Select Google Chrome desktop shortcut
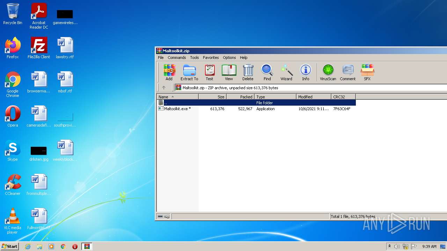Screen dimensions: 447x251 click(x=13, y=84)
